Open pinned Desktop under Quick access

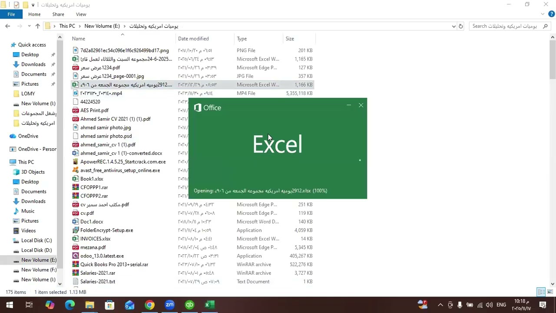pyautogui.click(x=30, y=54)
